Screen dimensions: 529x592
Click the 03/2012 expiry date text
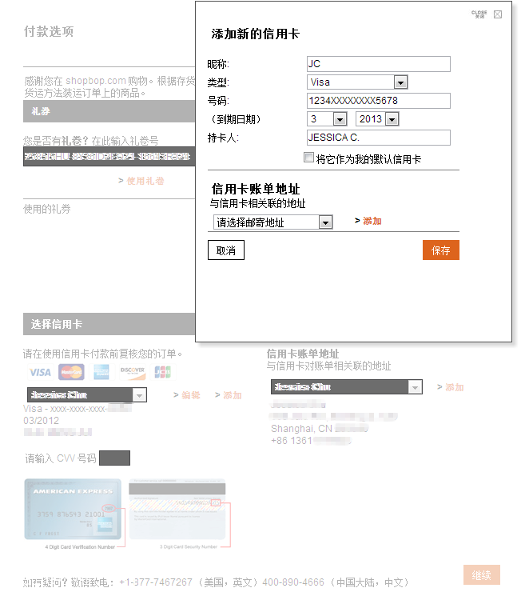click(41, 420)
